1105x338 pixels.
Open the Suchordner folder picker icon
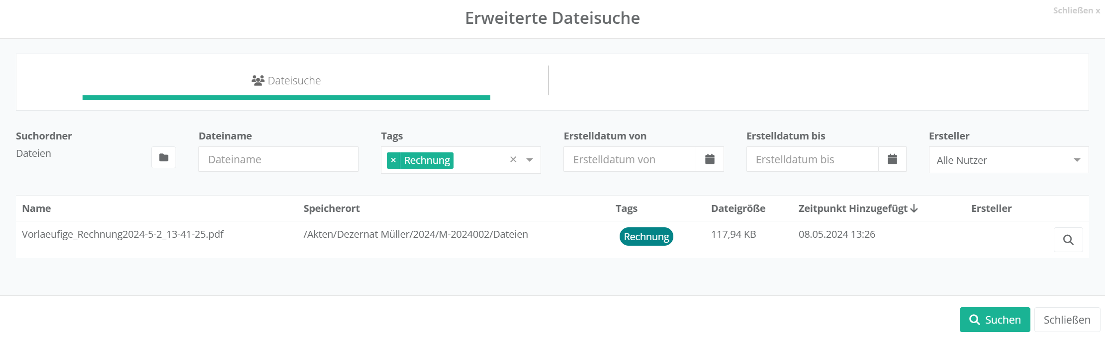[x=164, y=158]
